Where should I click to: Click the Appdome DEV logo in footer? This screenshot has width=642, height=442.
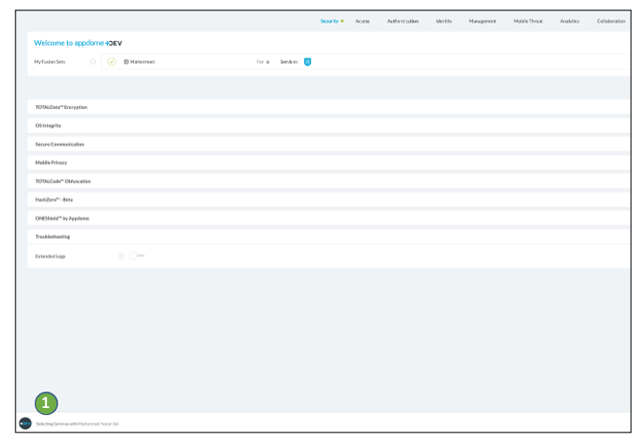[24, 424]
